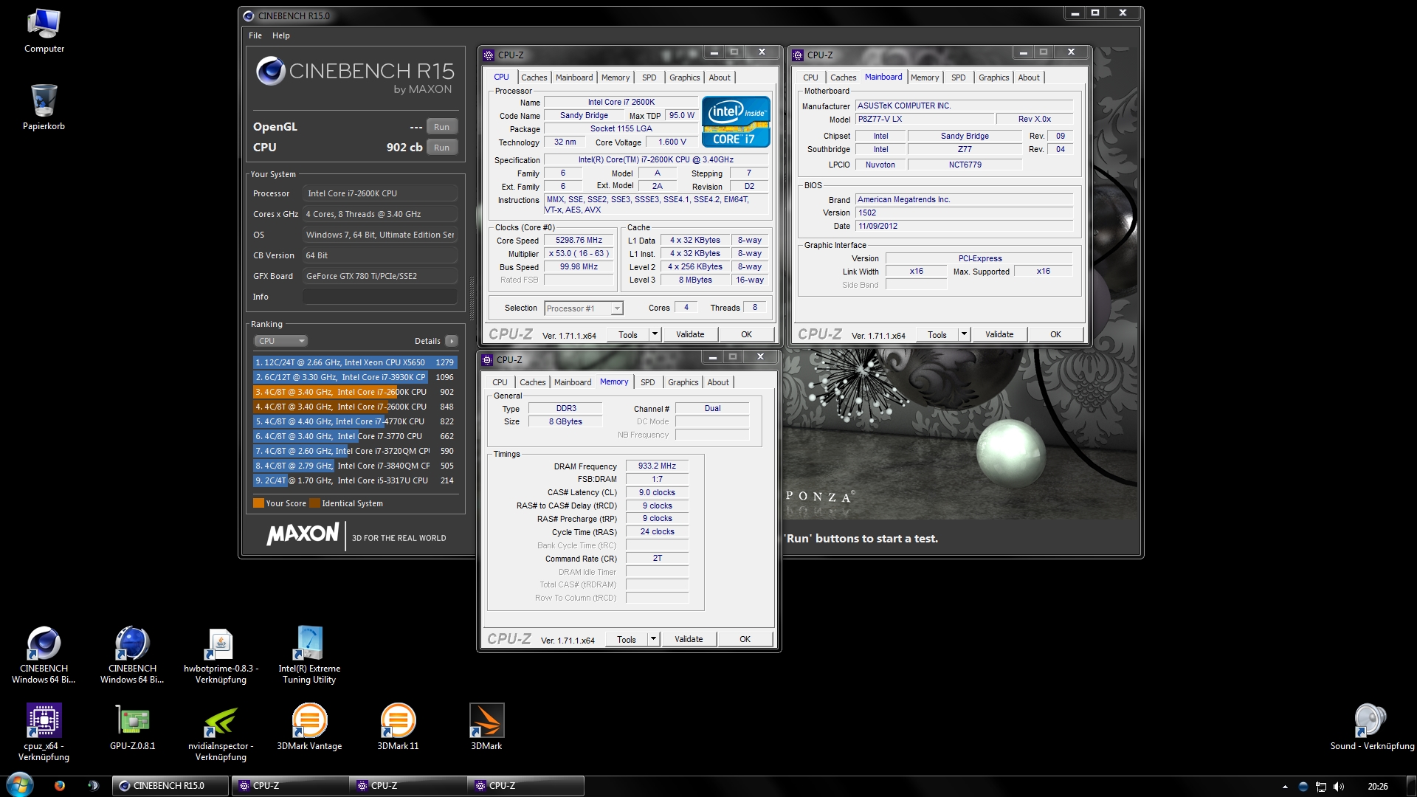Select Memory tab in Mainboard window
Image resolution: width=1417 pixels, height=797 pixels.
pyautogui.click(x=925, y=77)
